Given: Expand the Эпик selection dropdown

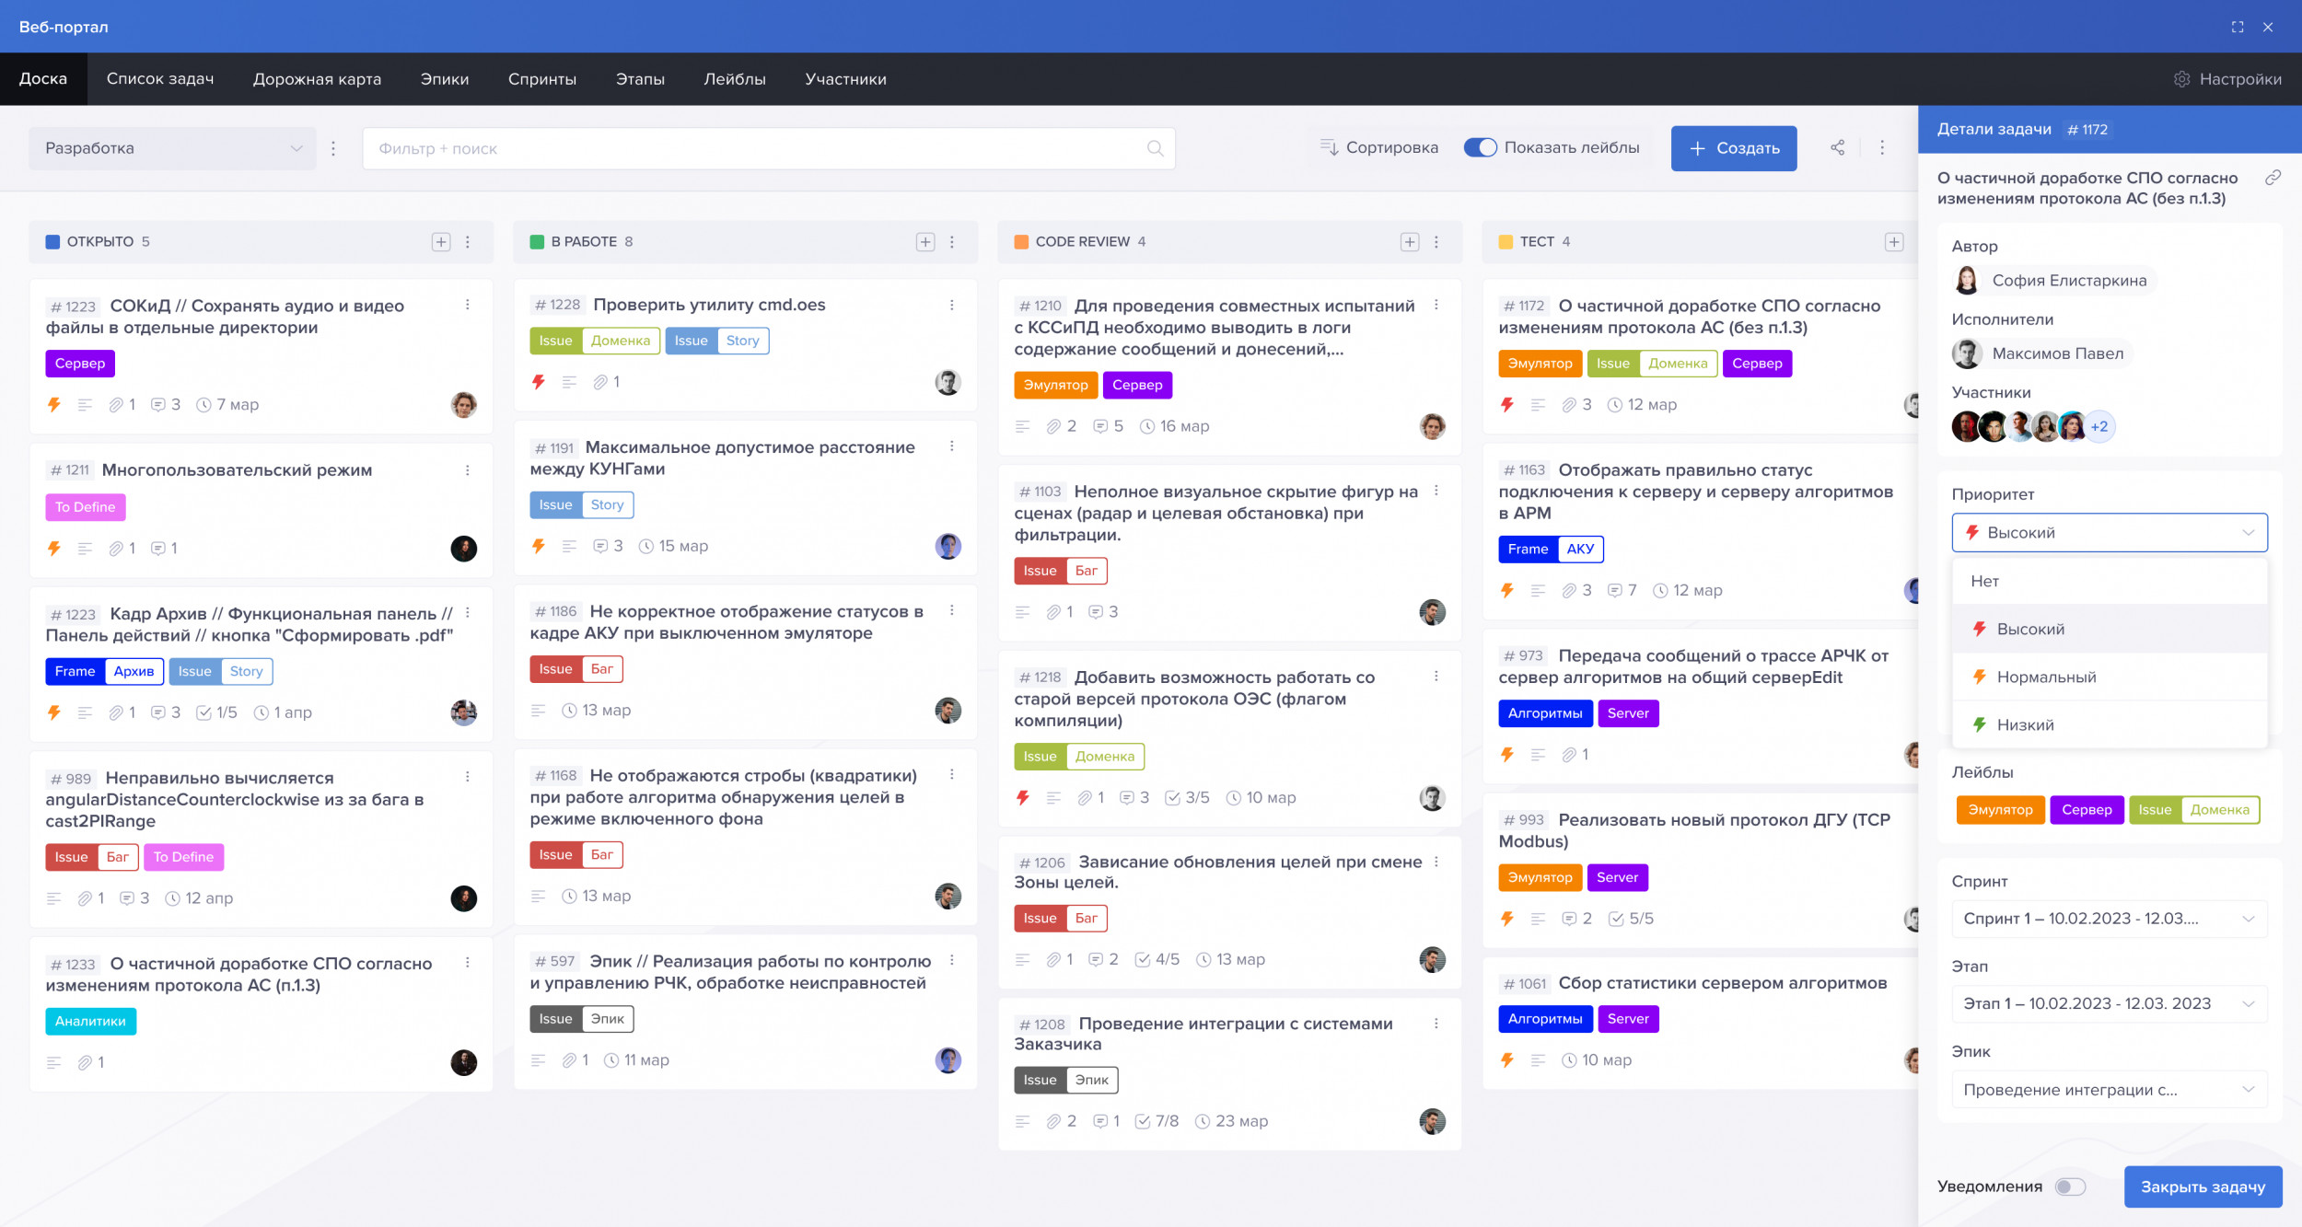Looking at the screenshot, I should click(2108, 1090).
